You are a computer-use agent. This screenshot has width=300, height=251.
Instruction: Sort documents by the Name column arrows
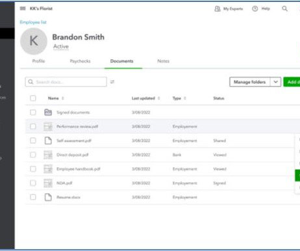(63, 98)
